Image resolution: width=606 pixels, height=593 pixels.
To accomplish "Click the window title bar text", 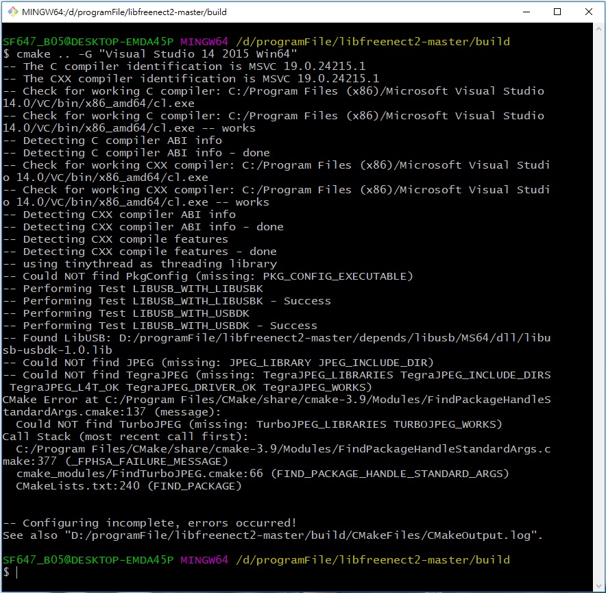I will 124,12.
